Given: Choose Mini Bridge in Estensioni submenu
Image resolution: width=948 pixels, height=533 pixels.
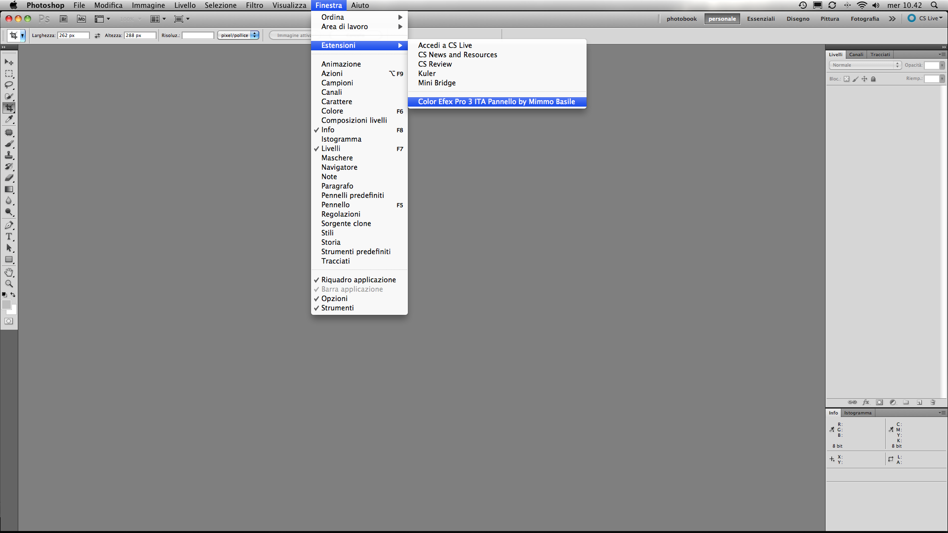Looking at the screenshot, I should click(497, 83).
